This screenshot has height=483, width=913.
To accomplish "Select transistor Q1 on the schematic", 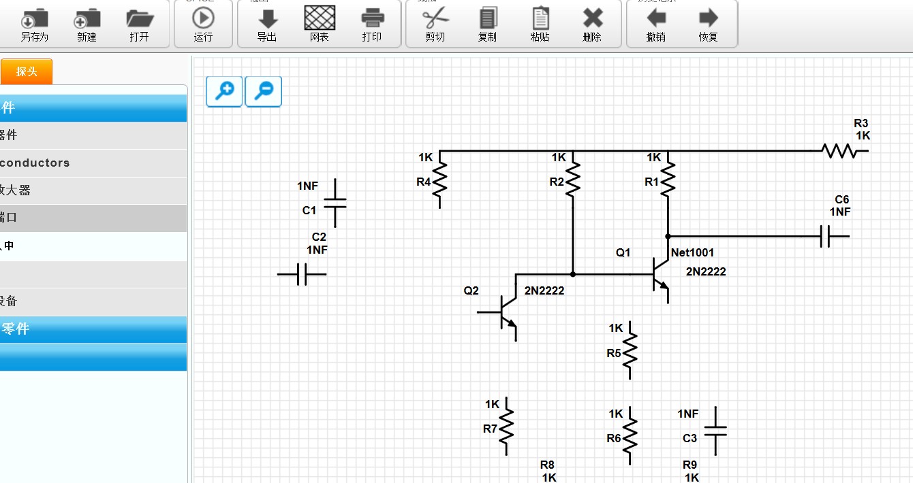I will point(660,274).
